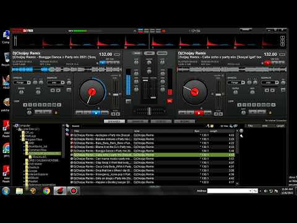Select the Internet Explorer folder

(x=38, y=175)
